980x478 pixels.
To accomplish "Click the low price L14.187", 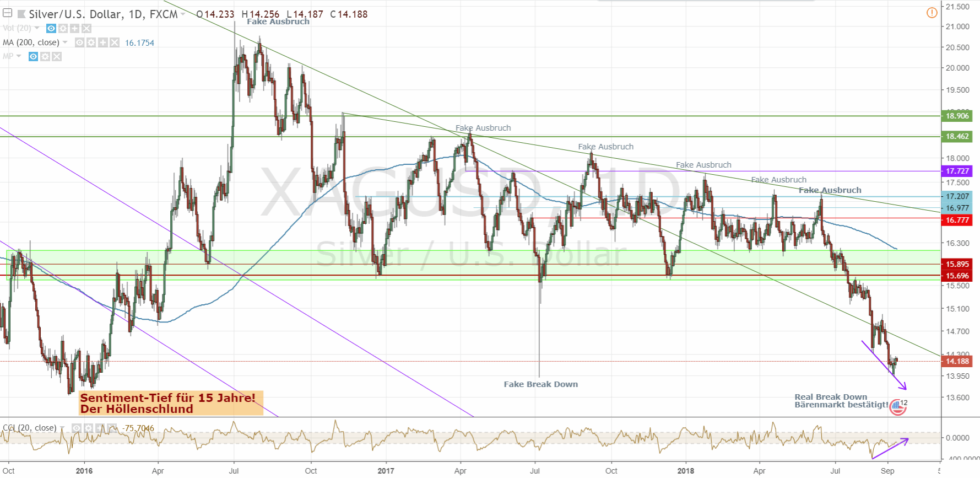I will coord(305,14).
